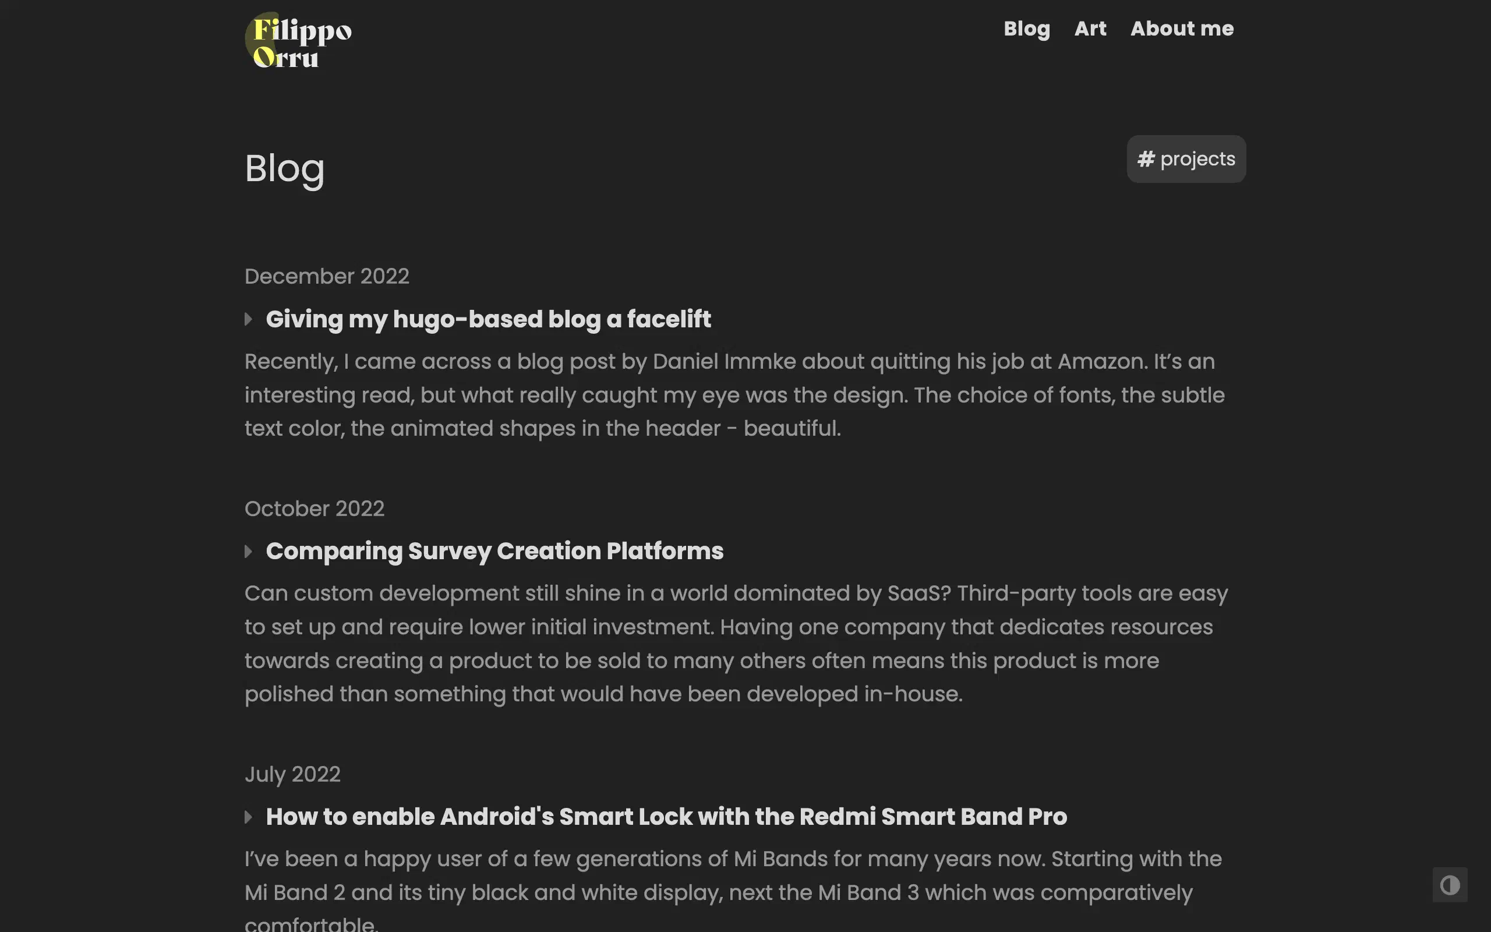1491x932 pixels.
Task: Click the large Blog page heading
Action: point(284,168)
